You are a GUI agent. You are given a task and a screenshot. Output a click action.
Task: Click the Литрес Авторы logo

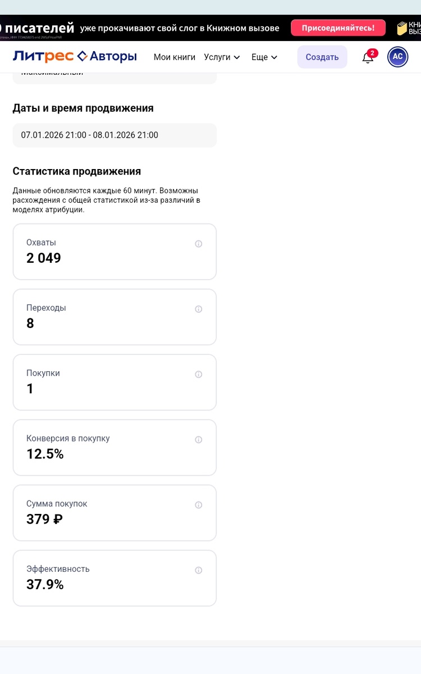pos(75,56)
